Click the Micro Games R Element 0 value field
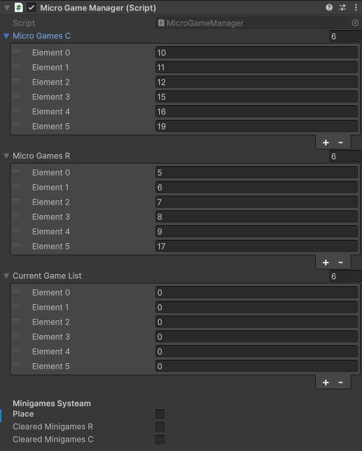 click(x=256, y=173)
